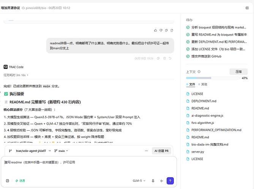
Task: Click the pinesis688/bio repository label
Action: click(x=36, y=8)
